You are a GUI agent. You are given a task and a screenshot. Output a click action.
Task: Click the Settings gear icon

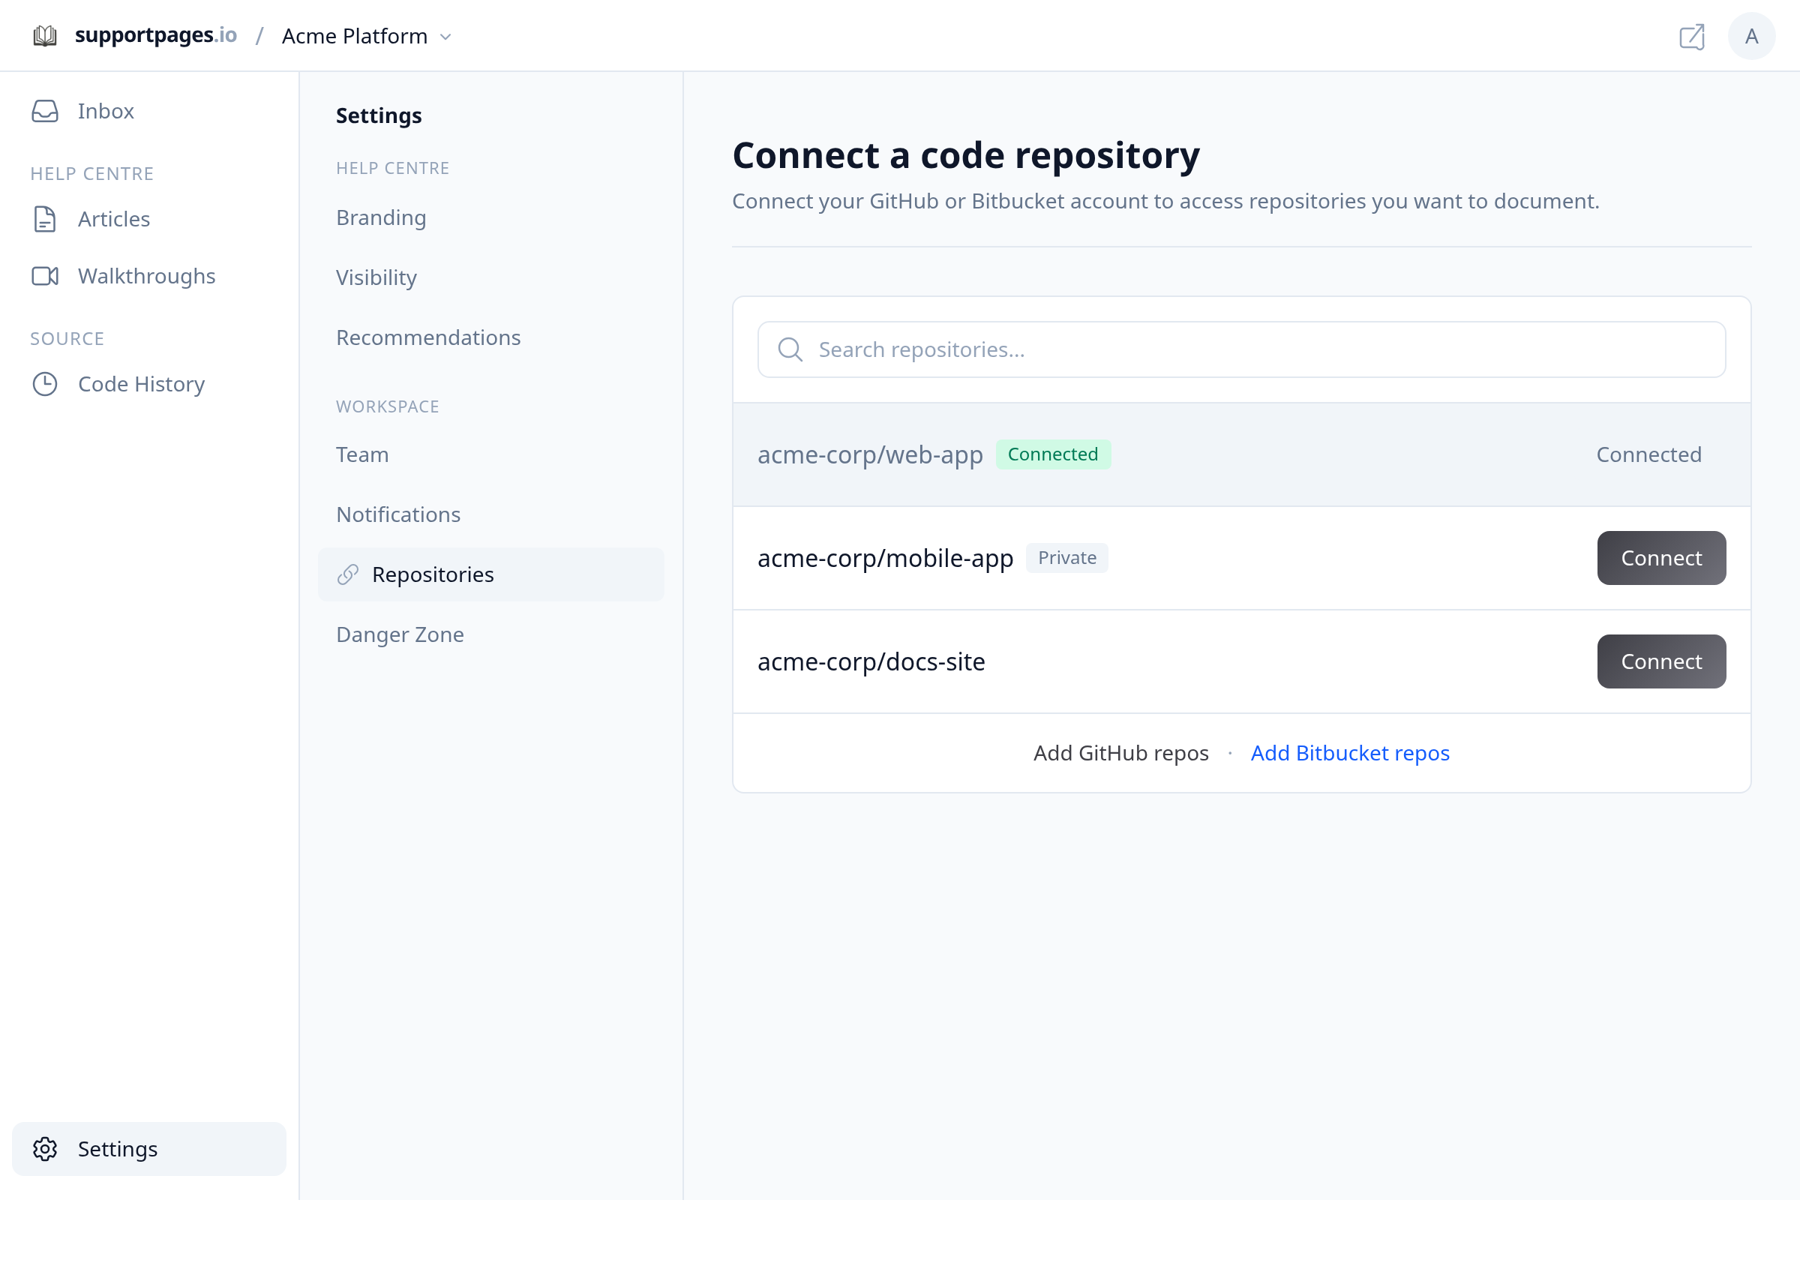pyautogui.click(x=45, y=1149)
